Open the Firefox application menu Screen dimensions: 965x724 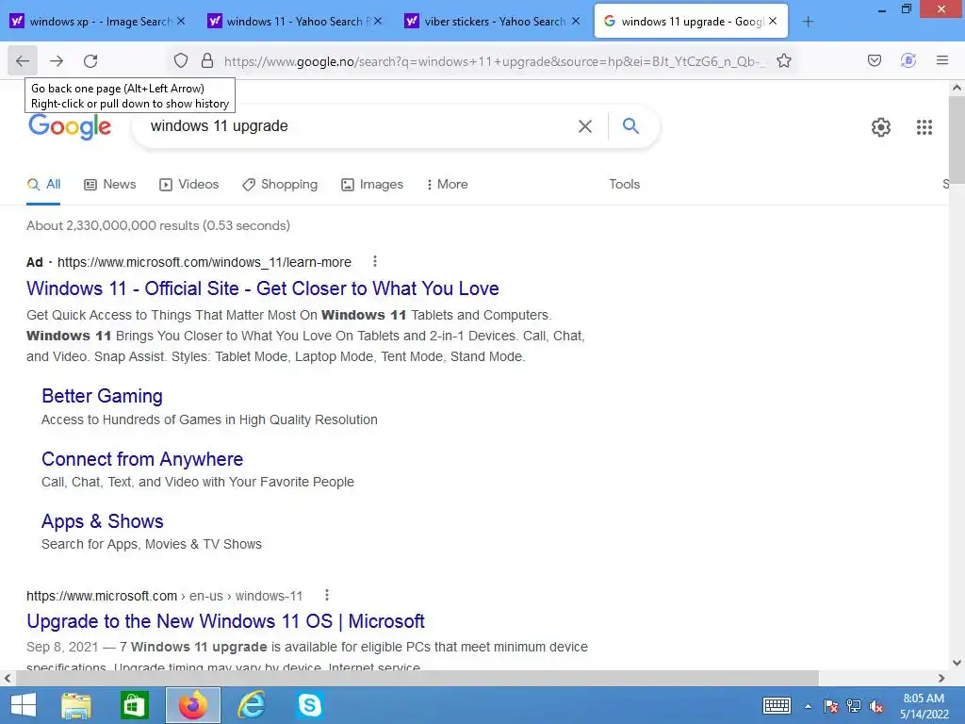tap(941, 60)
